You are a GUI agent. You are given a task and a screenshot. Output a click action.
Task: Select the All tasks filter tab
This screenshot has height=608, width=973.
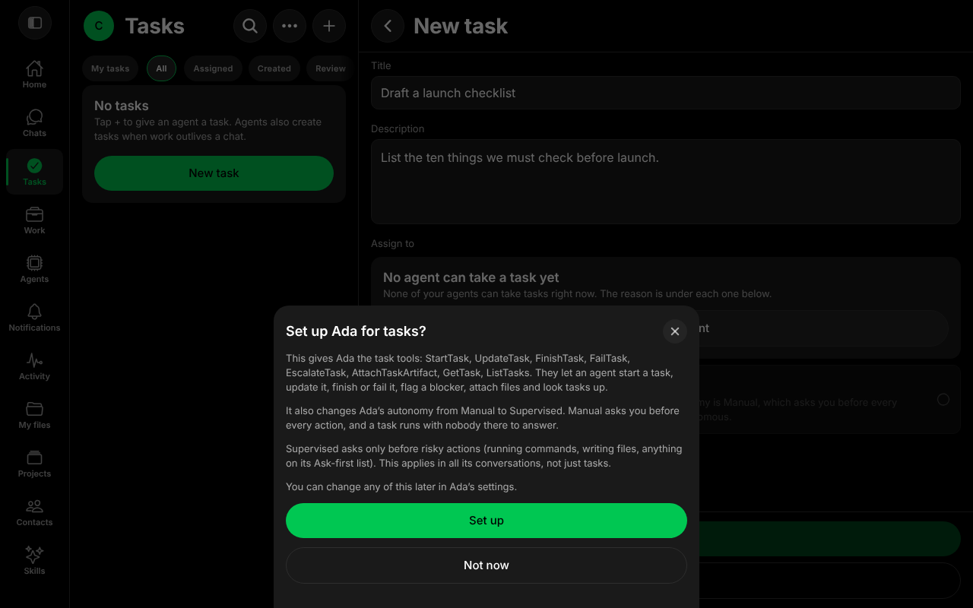[161, 68]
